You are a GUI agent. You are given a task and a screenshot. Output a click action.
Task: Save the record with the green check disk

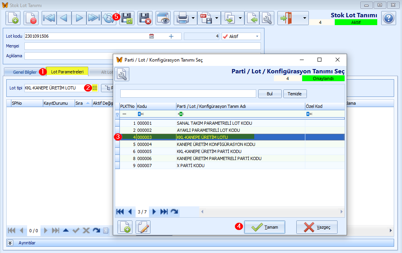pos(127,18)
